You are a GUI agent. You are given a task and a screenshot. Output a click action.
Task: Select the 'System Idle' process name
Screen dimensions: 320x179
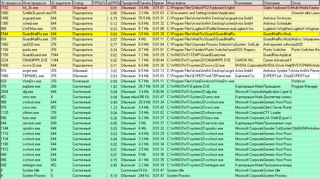31,170
